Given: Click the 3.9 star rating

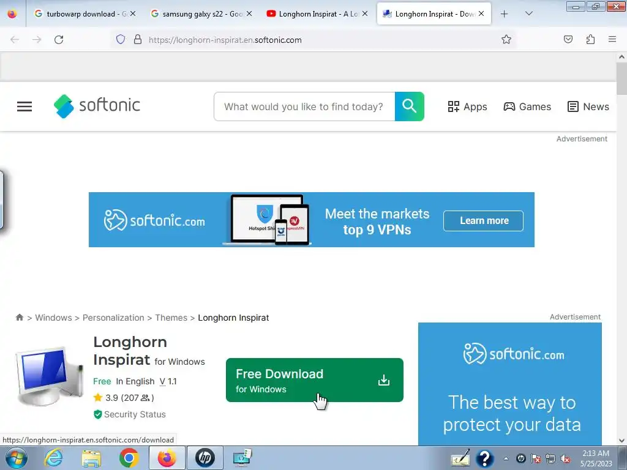Looking at the screenshot, I should (124, 398).
